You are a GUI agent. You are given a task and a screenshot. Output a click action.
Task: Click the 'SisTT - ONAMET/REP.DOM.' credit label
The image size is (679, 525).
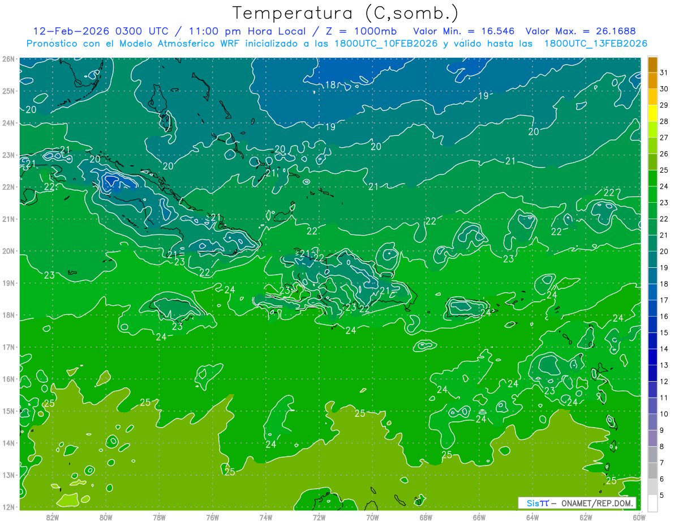point(577,503)
